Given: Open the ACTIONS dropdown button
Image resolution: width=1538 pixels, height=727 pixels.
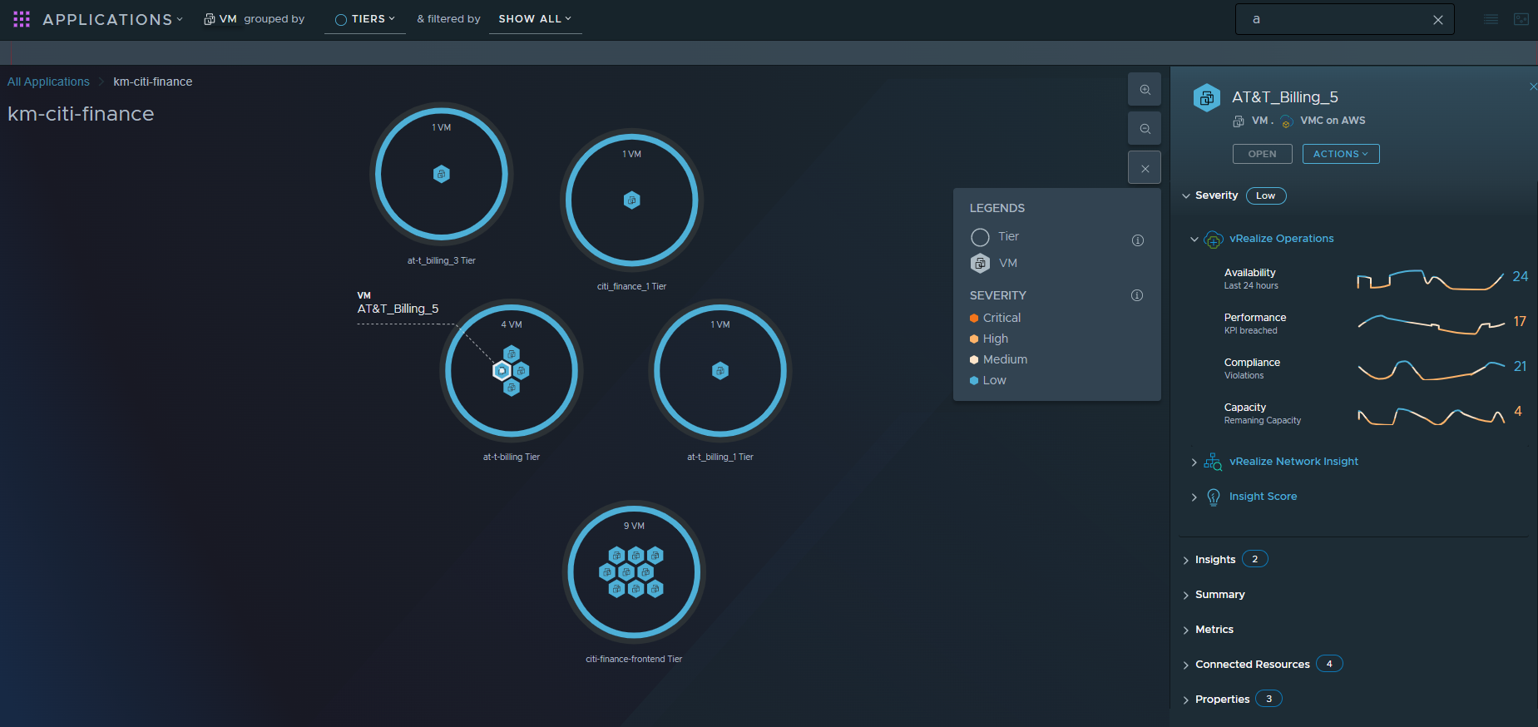Looking at the screenshot, I should click(x=1341, y=154).
